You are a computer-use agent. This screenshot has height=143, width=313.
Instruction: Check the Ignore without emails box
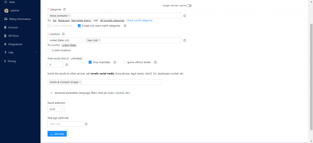point(124,62)
